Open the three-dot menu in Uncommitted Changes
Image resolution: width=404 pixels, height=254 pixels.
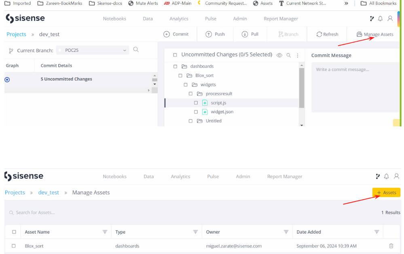[298, 55]
